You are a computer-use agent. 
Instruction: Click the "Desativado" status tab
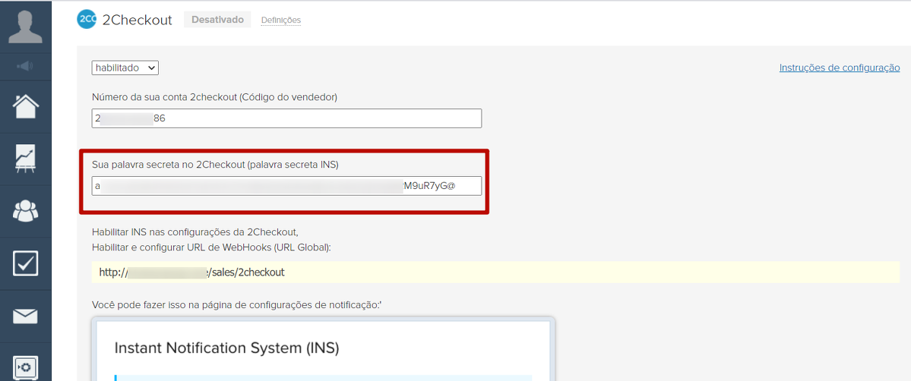pyautogui.click(x=217, y=20)
